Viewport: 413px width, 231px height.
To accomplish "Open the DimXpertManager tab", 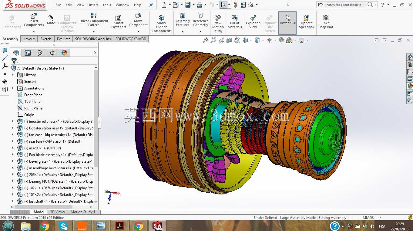I will coord(52,53).
